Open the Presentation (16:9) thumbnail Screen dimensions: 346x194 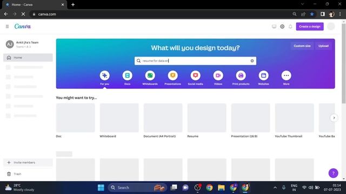[x=250, y=118]
